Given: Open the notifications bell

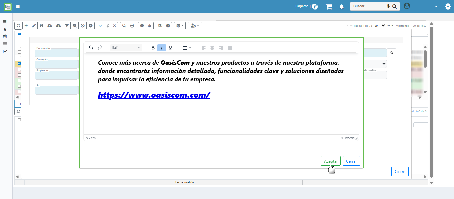Looking at the screenshot, I should coord(341,7).
